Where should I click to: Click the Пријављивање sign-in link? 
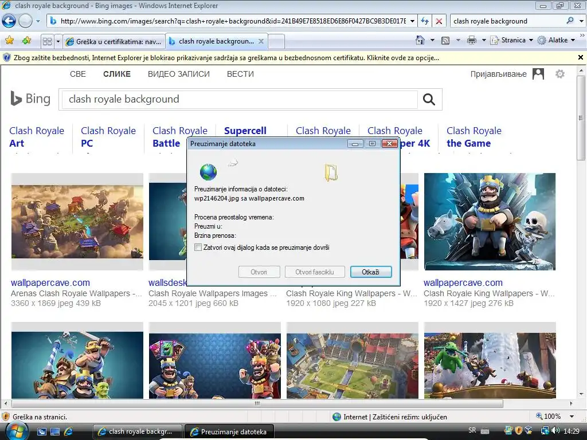[x=498, y=74]
